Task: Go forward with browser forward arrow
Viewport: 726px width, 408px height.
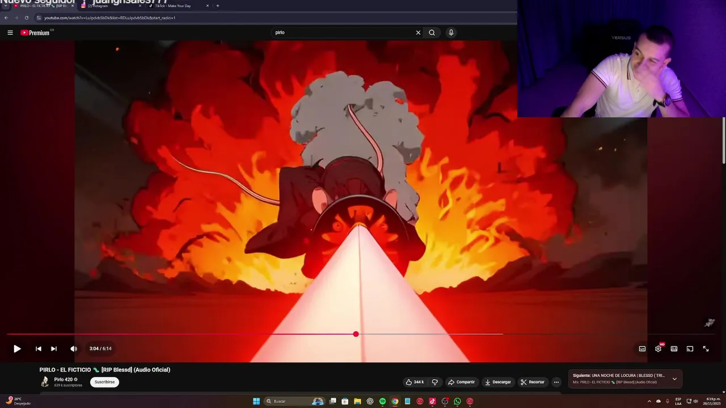Action: pyautogui.click(x=16, y=18)
